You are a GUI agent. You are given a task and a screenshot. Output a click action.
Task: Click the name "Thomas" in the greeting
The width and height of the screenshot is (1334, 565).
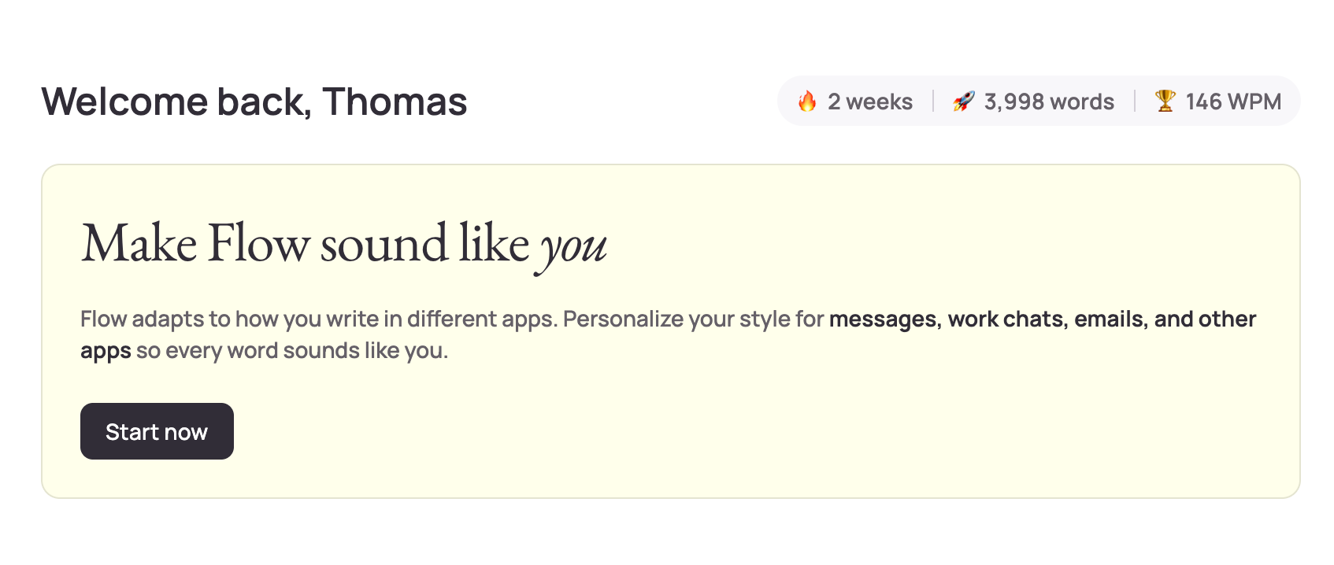point(395,102)
